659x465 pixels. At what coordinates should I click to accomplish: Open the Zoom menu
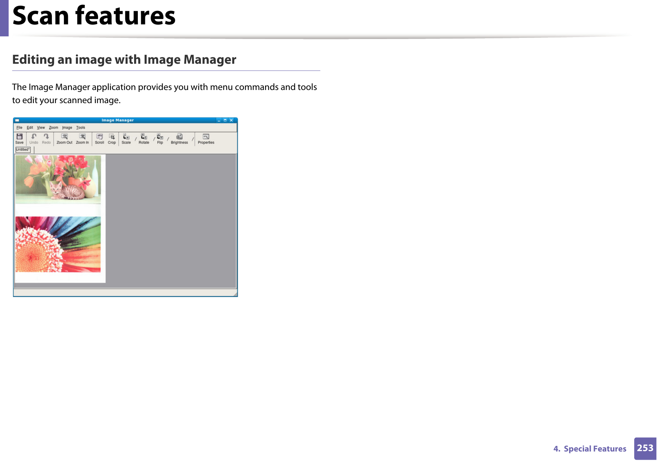[x=53, y=127]
